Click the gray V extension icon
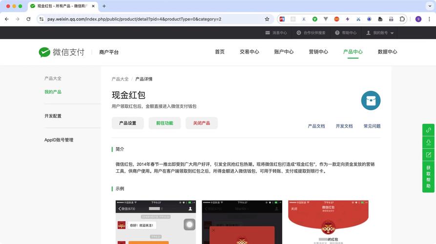This screenshot has width=436, height=244. tap(326, 19)
